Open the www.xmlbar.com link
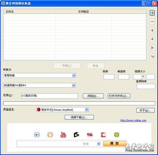 point(133,120)
